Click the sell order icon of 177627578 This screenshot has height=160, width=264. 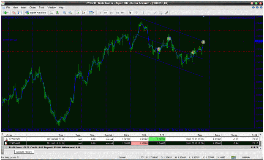[6, 139]
